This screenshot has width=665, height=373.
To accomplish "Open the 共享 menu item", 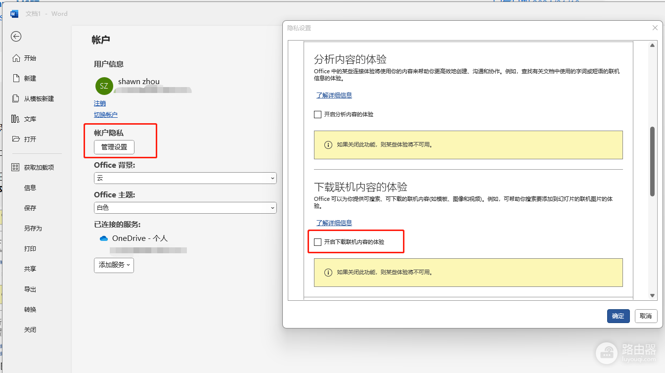I will (x=30, y=269).
